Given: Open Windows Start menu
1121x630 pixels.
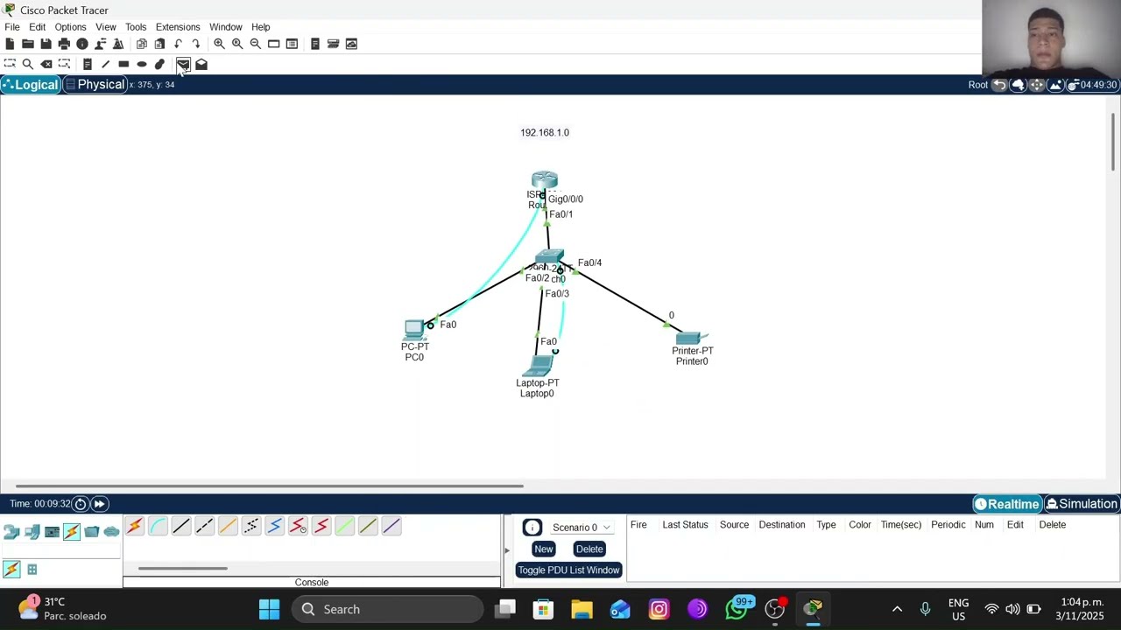Looking at the screenshot, I should pos(269,609).
